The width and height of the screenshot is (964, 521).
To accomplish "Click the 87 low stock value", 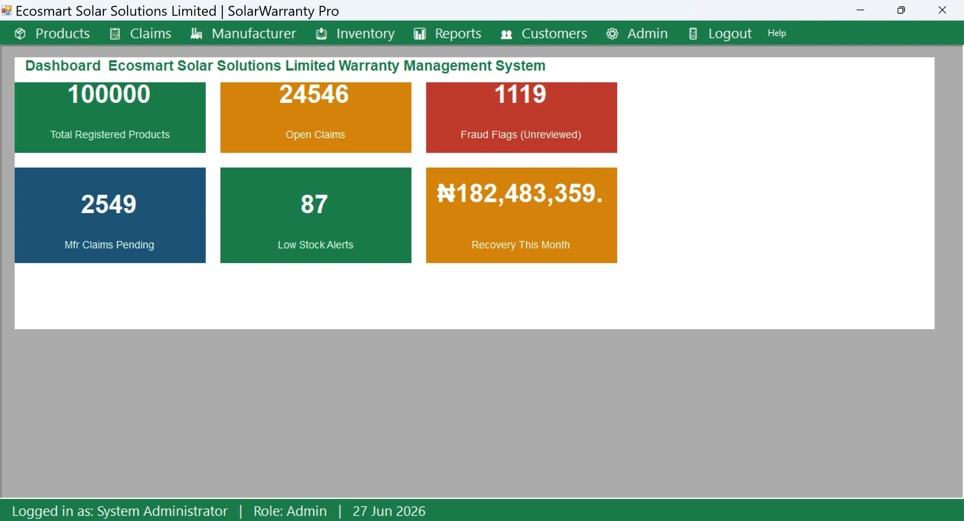I will (314, 204).
